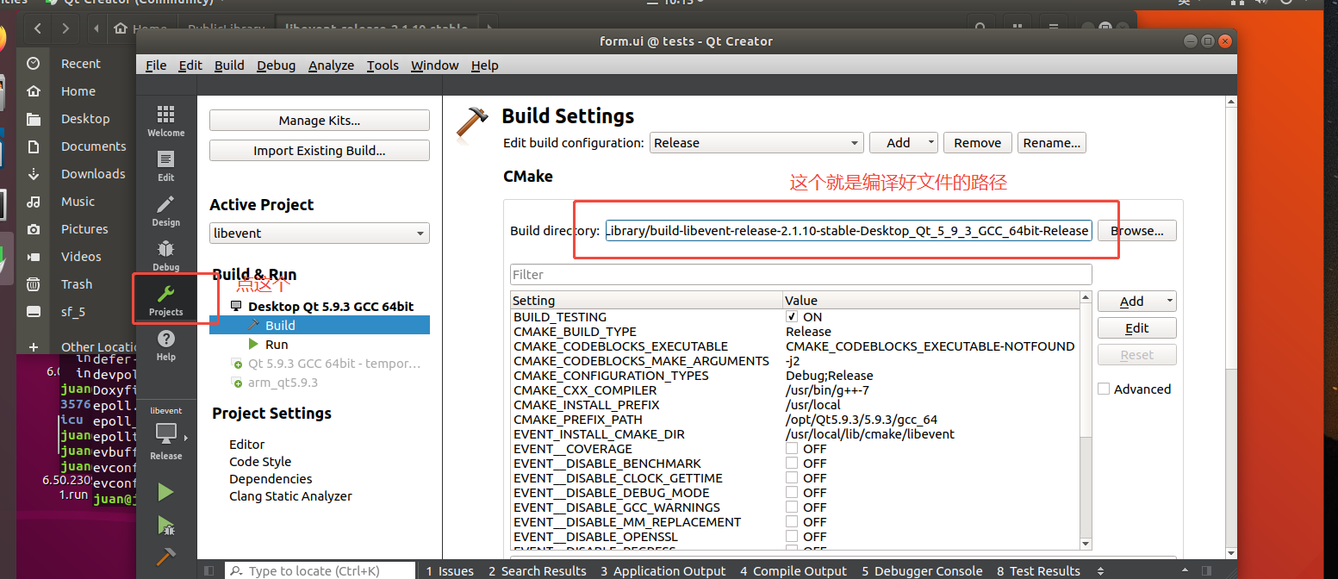Image resolution: width=1338 pixels, height=579 pixels.
Task: Click the green Run button
Action: pos(165,492)
